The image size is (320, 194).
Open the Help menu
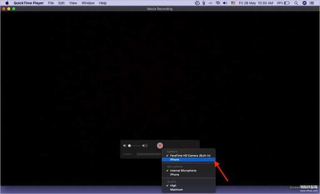point(103,3)
